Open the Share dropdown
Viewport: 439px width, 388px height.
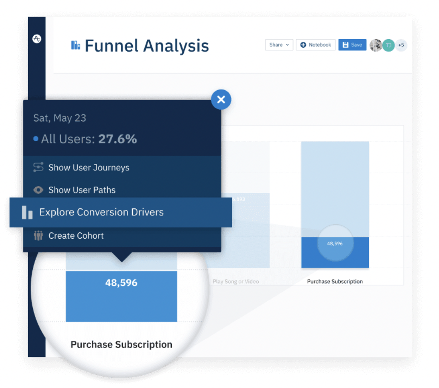click(x=279, y=45)
